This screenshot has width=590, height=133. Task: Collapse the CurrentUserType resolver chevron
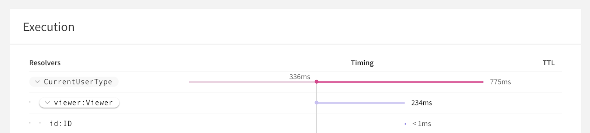point(37,82)
